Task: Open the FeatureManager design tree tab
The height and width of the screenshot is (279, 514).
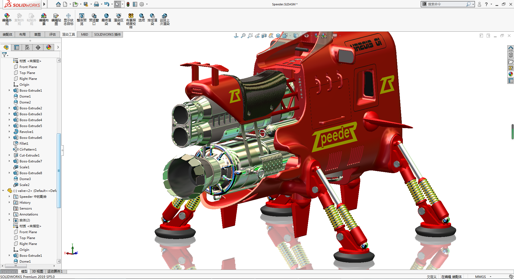Action: (6, 47)
